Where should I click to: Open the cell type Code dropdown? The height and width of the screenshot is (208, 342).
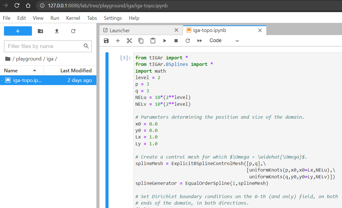point(224,41)
